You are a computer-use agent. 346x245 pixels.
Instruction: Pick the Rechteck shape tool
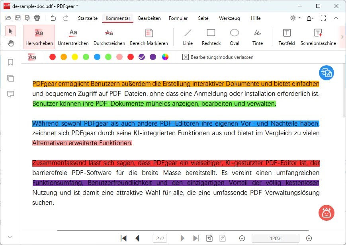[211, 37]
